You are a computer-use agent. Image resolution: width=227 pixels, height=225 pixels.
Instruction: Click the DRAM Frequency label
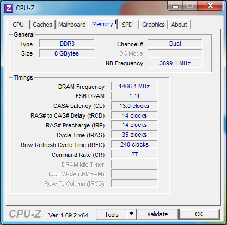click(81, 87)
